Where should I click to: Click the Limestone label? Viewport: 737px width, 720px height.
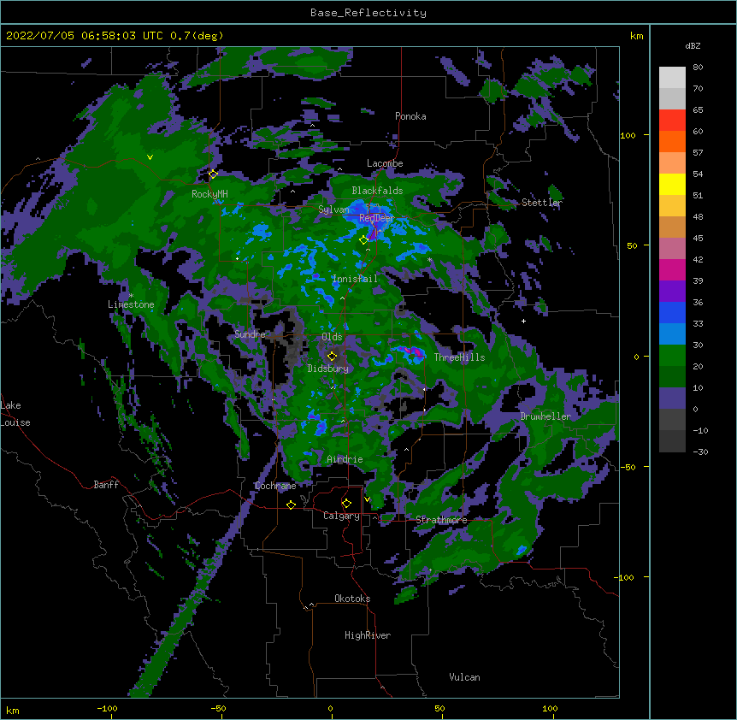[x=131, y=304]
